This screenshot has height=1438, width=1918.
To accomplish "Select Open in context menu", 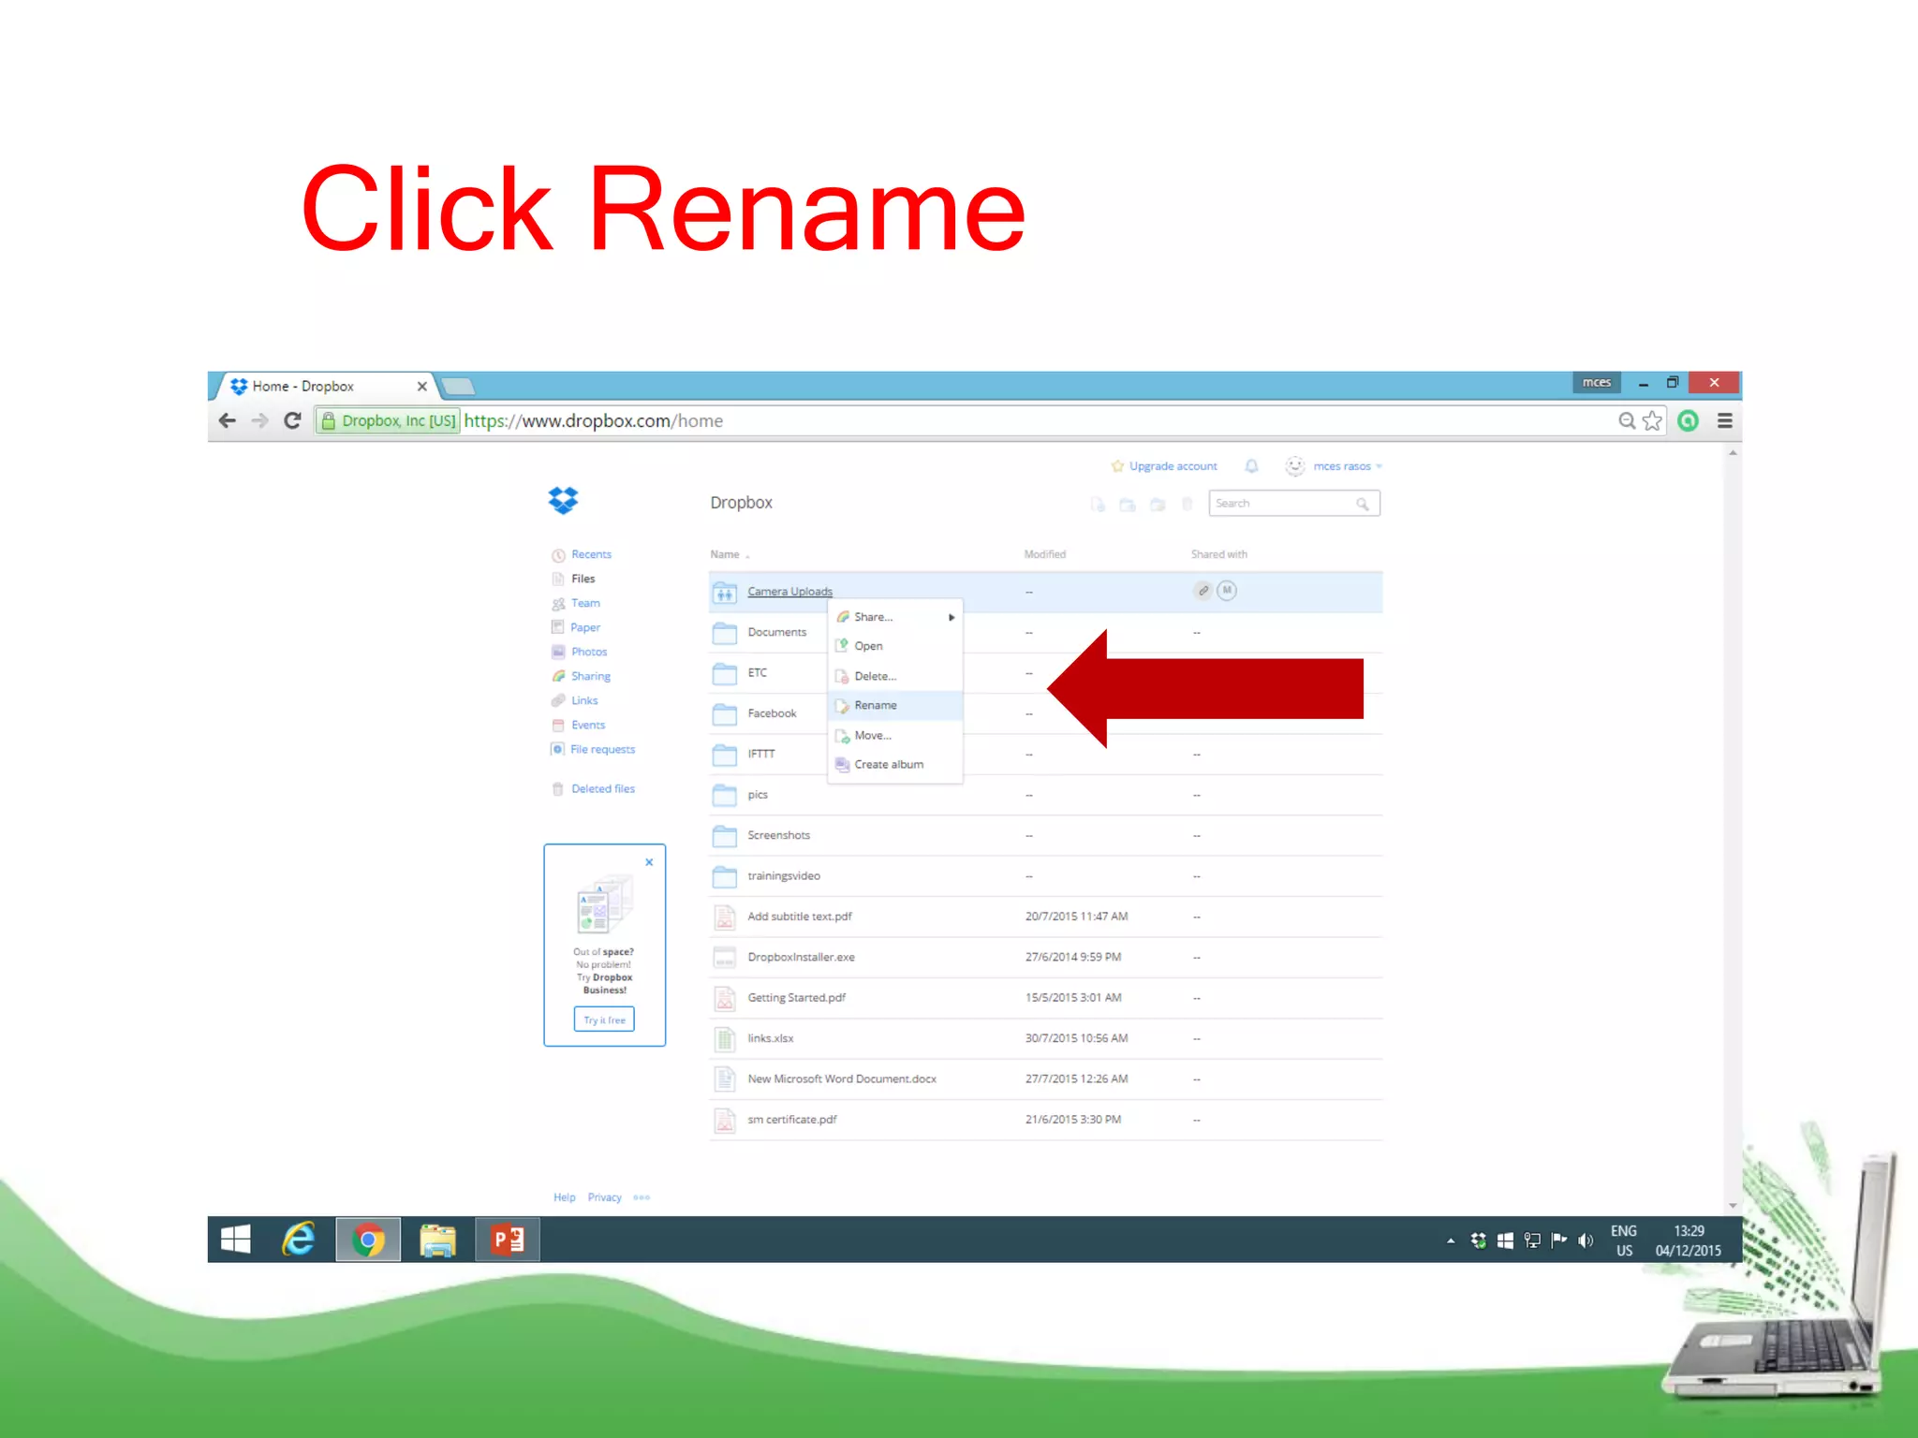I will click(x=895, y=646).
